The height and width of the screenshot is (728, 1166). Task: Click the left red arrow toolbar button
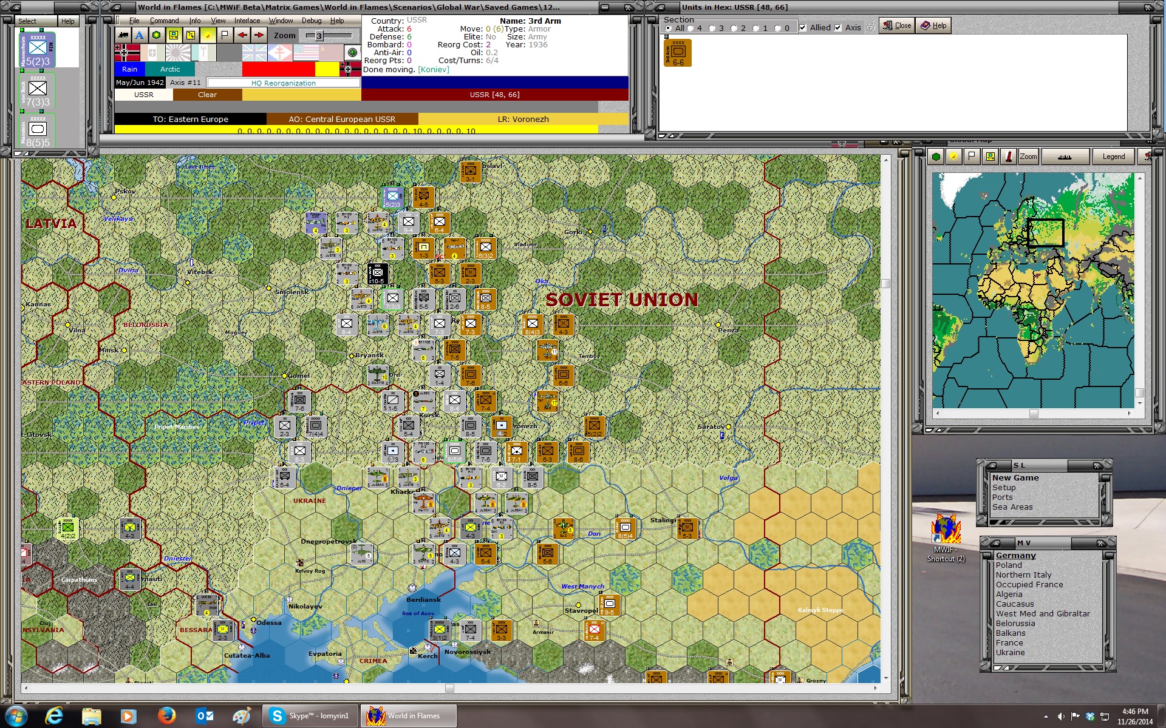click(242, 35)
